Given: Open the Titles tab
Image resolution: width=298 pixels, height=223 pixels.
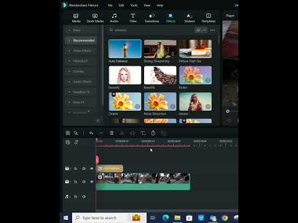Looking at the screenshot, I should coord(133,18).
